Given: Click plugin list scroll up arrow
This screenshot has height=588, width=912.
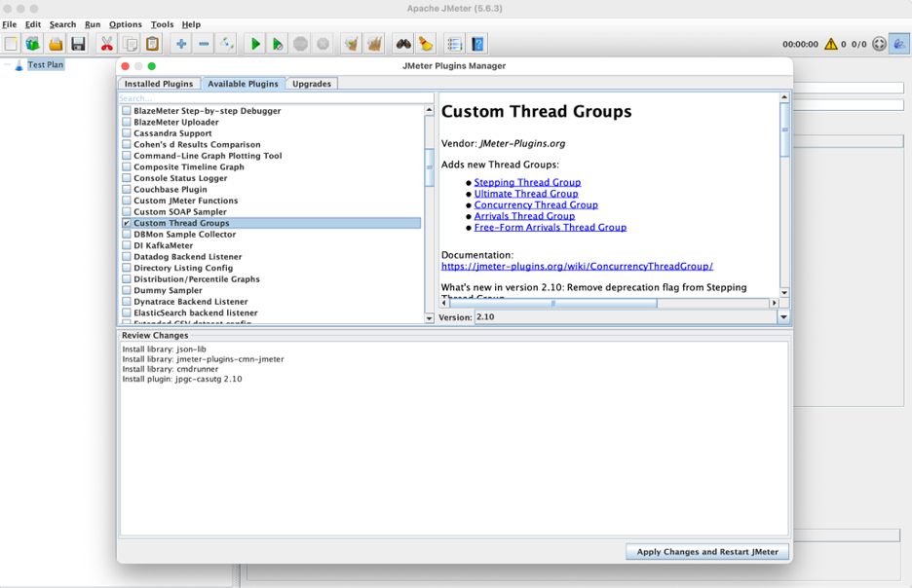Looking at the screenshot, I should (x=430, y=110).
